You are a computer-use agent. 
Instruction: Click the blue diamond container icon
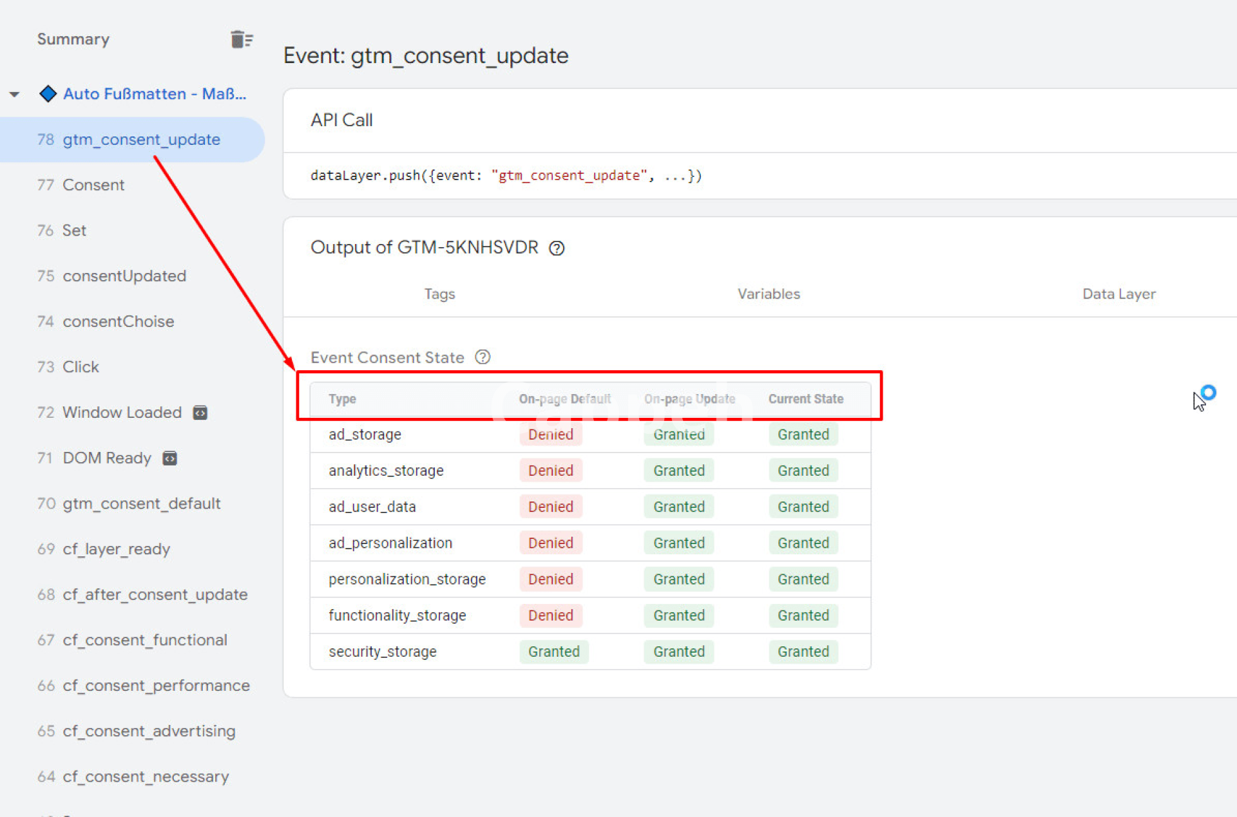(x=48, y=94)
